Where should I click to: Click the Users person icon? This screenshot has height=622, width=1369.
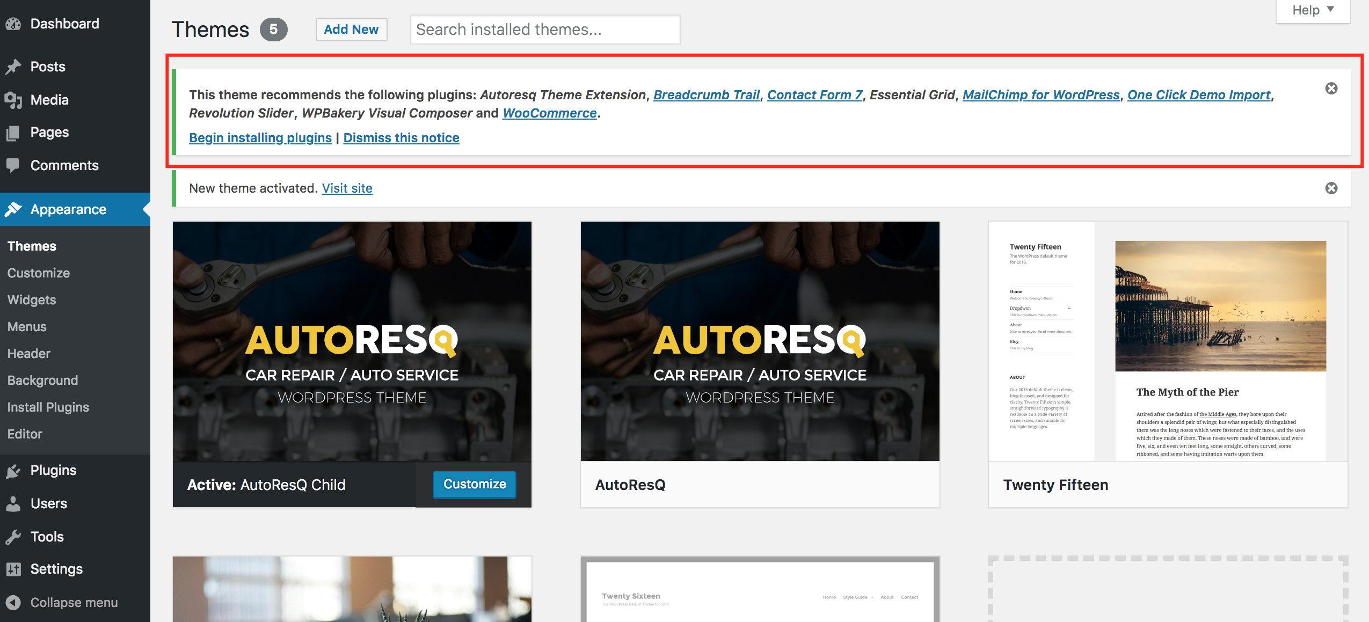pyautogui.click(x=13, y=504)
